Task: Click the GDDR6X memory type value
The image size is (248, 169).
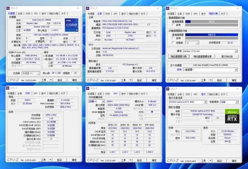Action: point(227,135)
